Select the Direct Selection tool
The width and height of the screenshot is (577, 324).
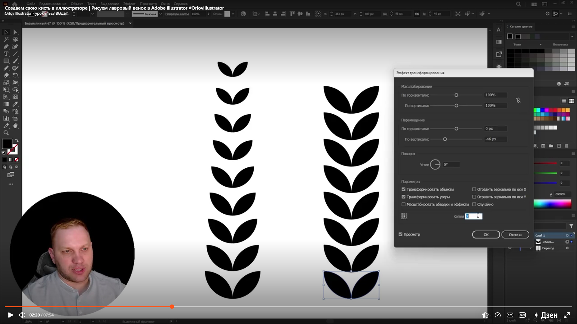click(15, 32)
